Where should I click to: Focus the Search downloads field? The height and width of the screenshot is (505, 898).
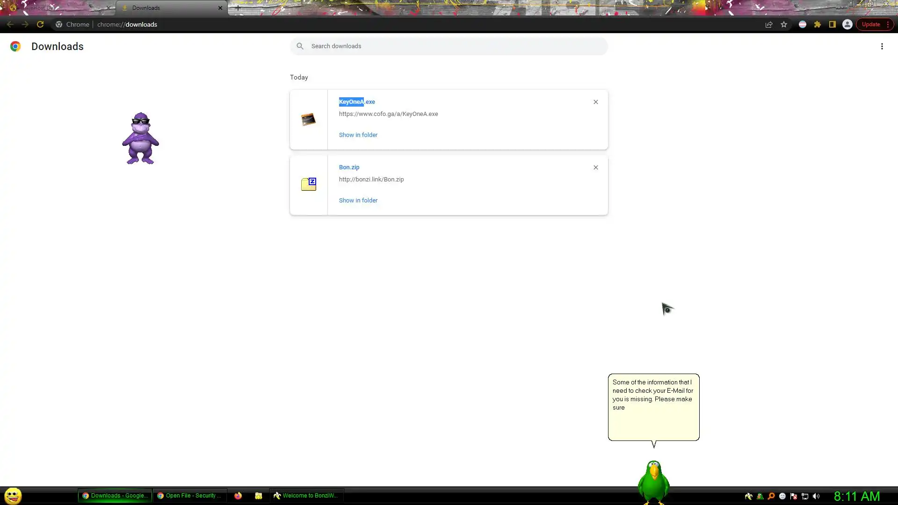click(449, 46)
